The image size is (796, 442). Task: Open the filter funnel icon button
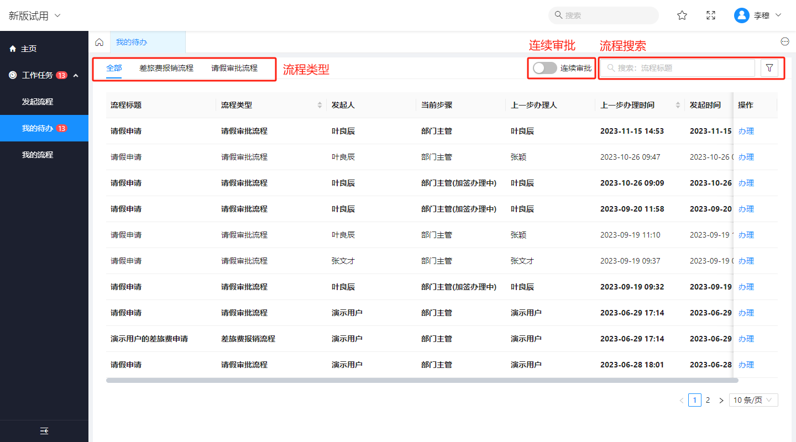[x=769, y=68]
